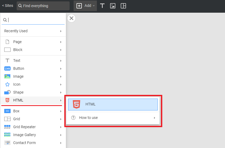Screen dimensions: 225x148
Task: Expand the Image Gallery submenu arrow
Action: click(61, 135)
